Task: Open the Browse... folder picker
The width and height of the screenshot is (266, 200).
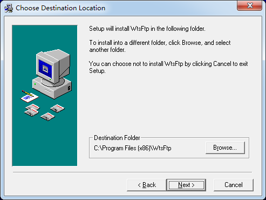Action: (225, 148)
